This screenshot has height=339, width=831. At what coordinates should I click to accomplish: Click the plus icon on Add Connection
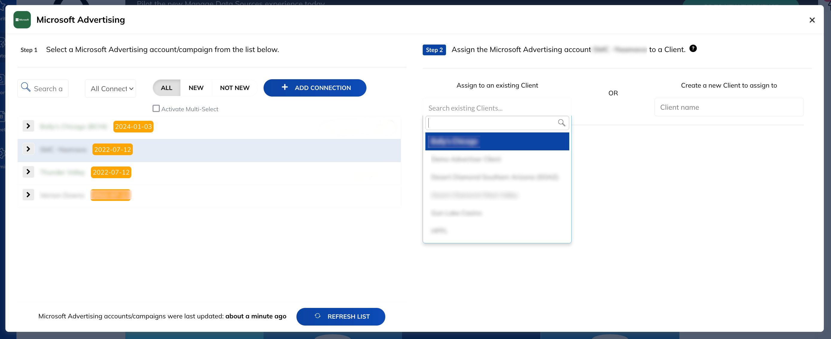pyautogui.click(x=284, y=87)
